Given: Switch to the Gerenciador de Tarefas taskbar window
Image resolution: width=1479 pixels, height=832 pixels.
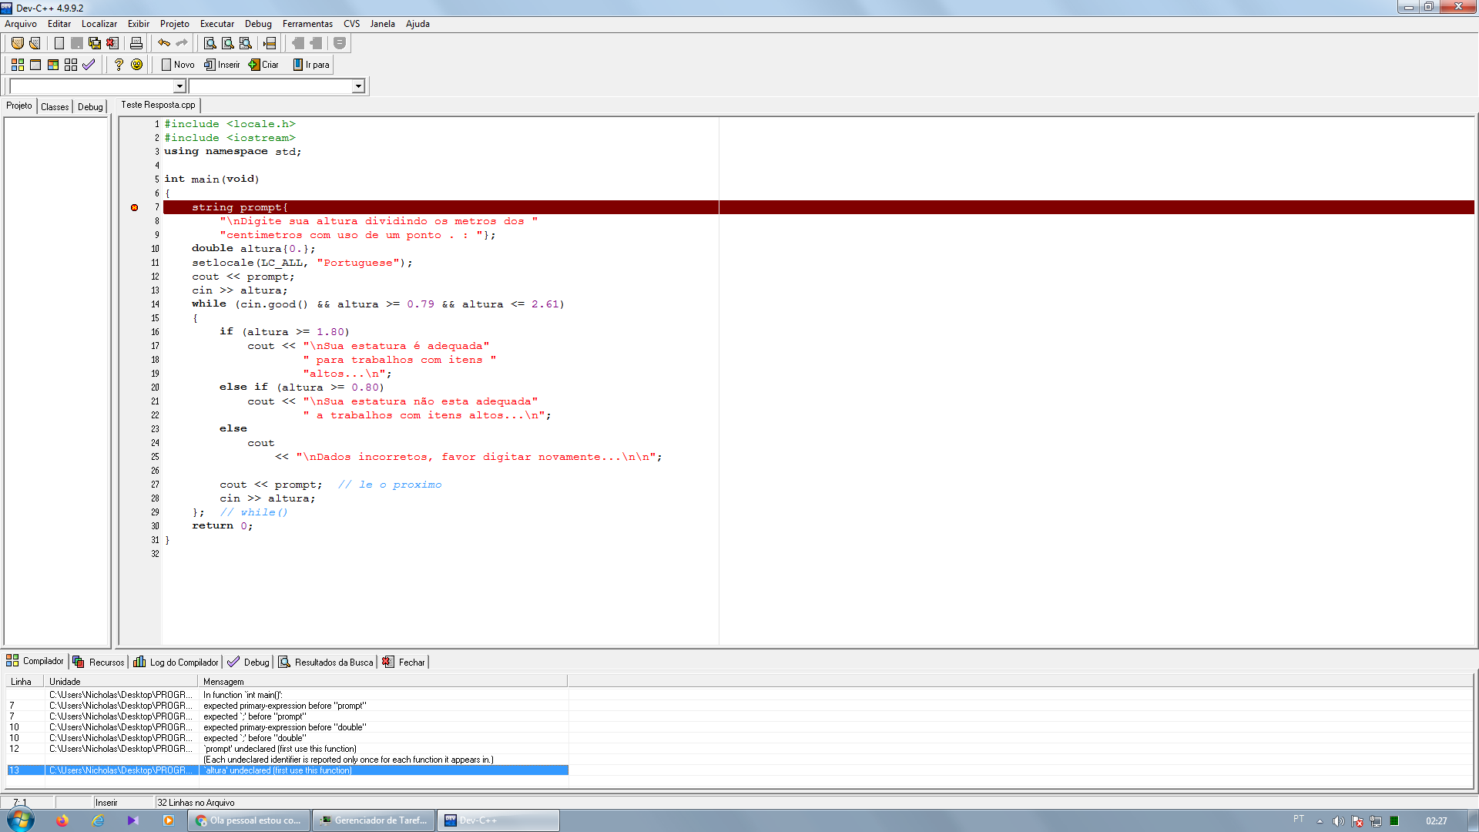Looking at the screenshot, I should tap(374, 820).
